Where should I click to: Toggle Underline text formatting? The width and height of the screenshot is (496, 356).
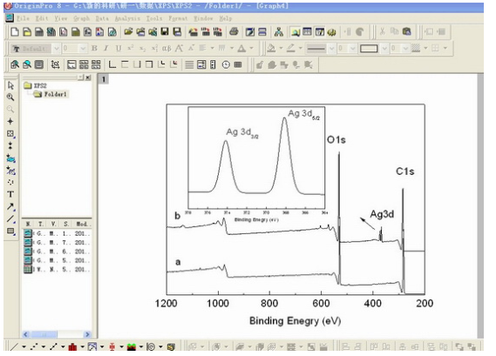[x=119, y=49]
